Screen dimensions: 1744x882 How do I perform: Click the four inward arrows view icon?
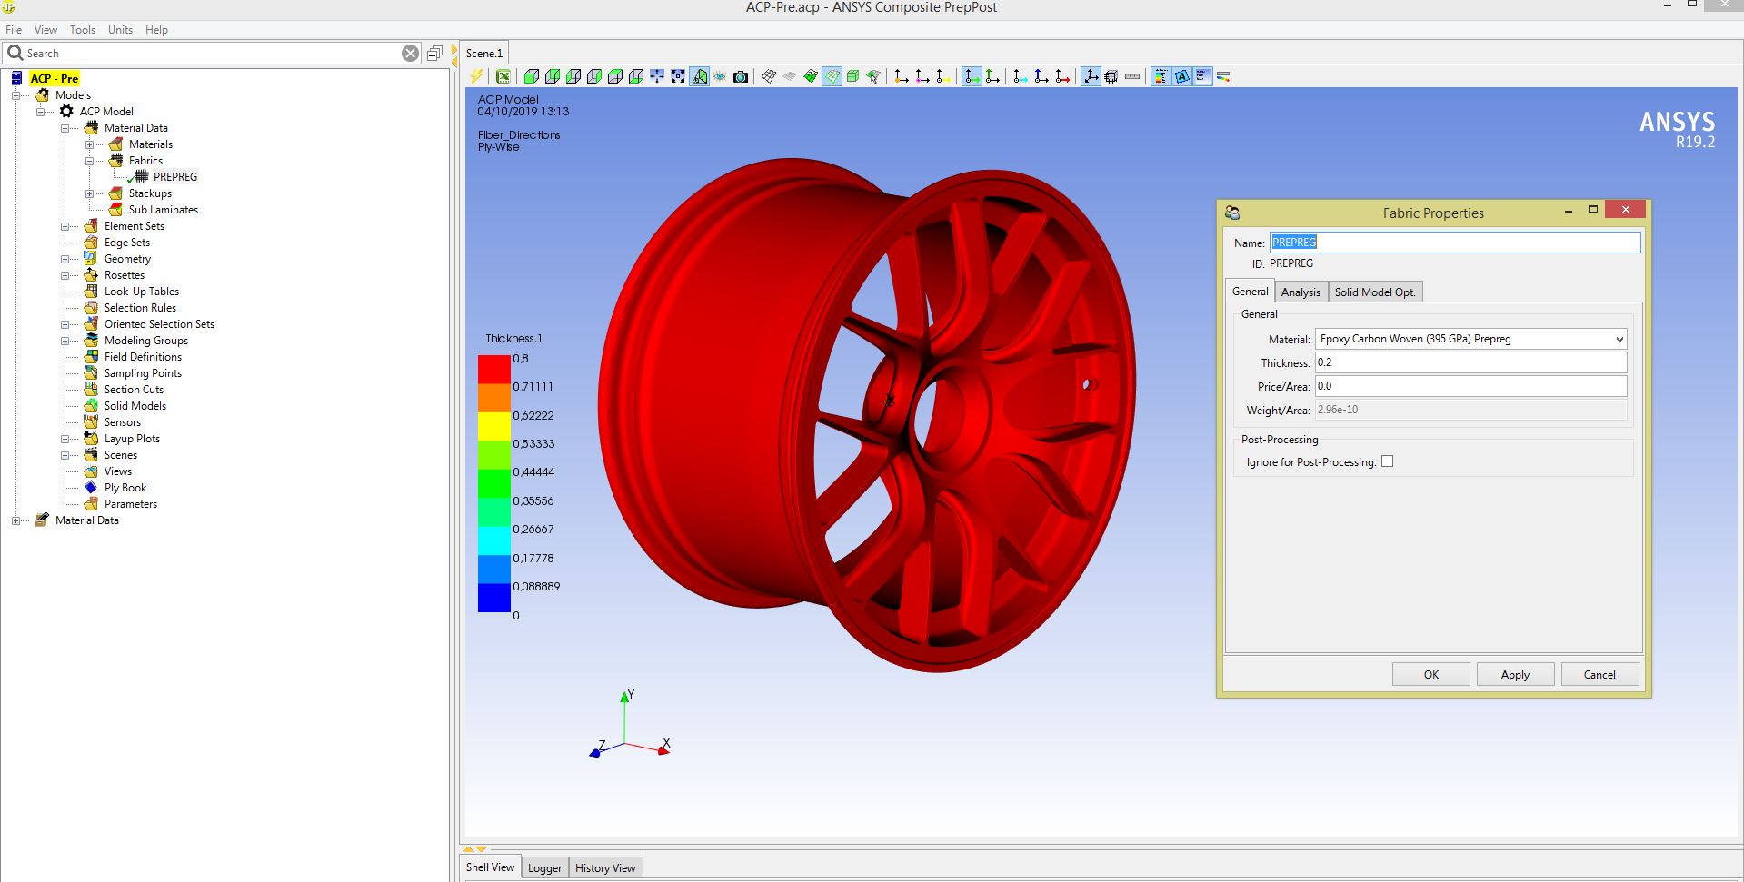657,76
